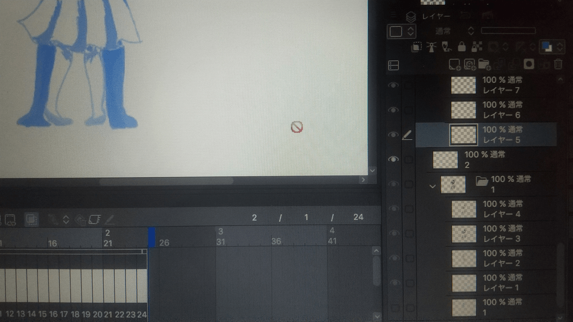Toggle visibility of レイヤー 1
This screenshot has height=322, width=573.
393,283
